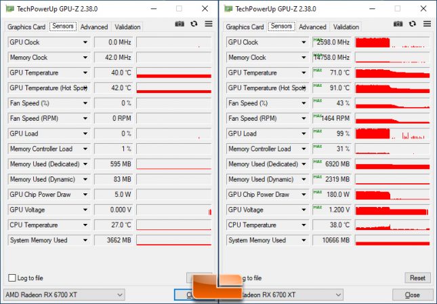Enable Log to file checkbox in left window
437x304 pixels.
pyautogui.click(x=12, y=278)
